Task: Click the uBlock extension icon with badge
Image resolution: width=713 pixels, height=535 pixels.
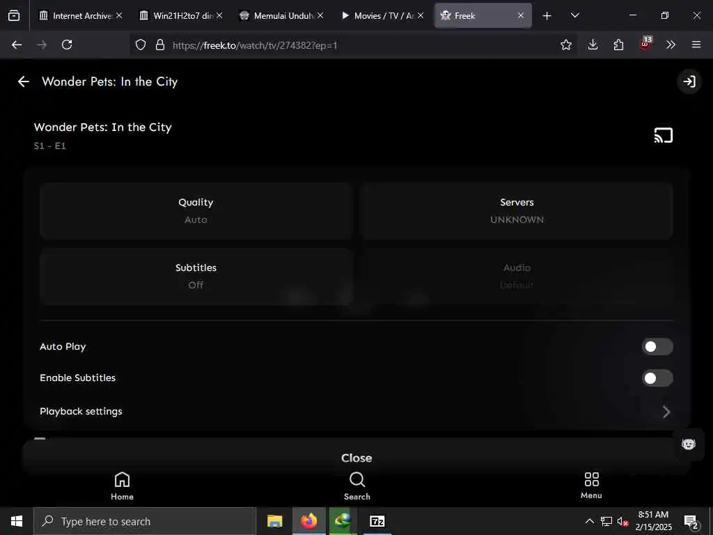Action: pyautogui.click(x=645, y=44)
